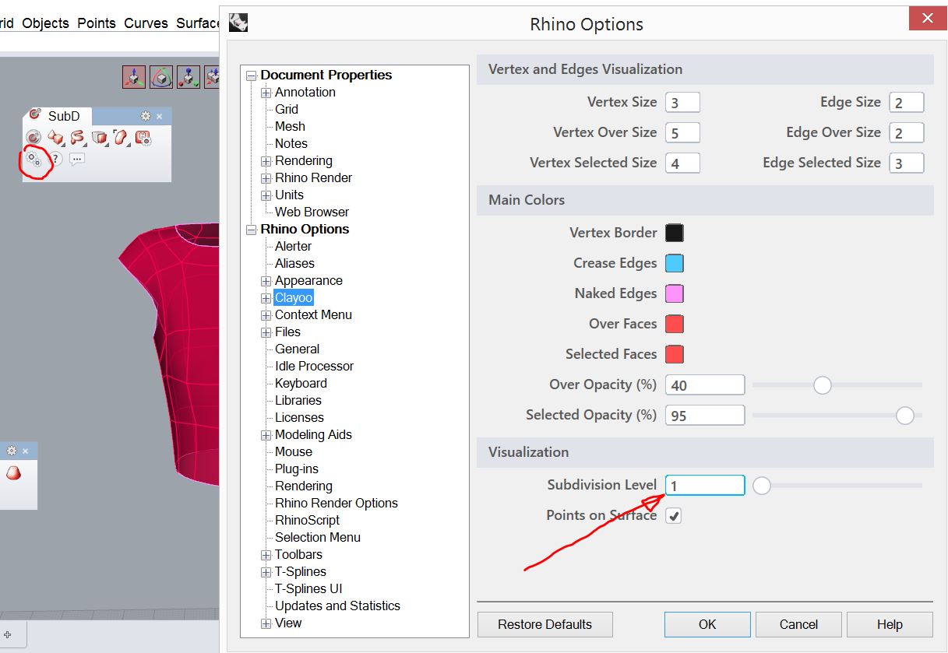Collapse the Rhino Options tree node
Viewport: 948px width, 653px height.
pos(251,230)
